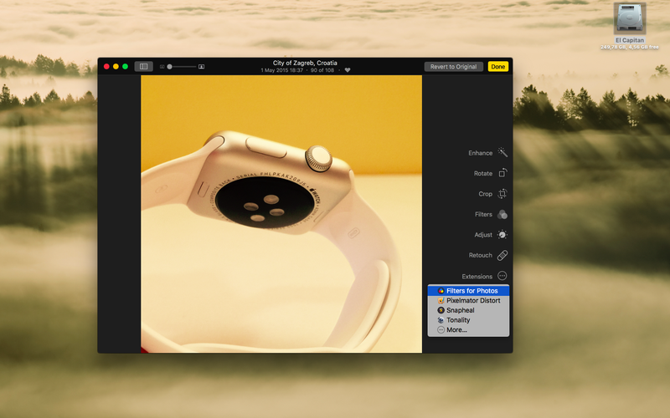670x418 pixels.
Task: Click the Extensions label
Action: (x=477, y=277)
